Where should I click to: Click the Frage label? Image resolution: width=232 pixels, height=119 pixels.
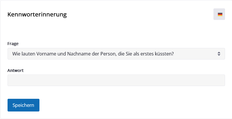click(13, 44)
